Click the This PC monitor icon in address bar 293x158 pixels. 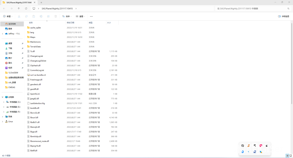[x=34, y=9]
